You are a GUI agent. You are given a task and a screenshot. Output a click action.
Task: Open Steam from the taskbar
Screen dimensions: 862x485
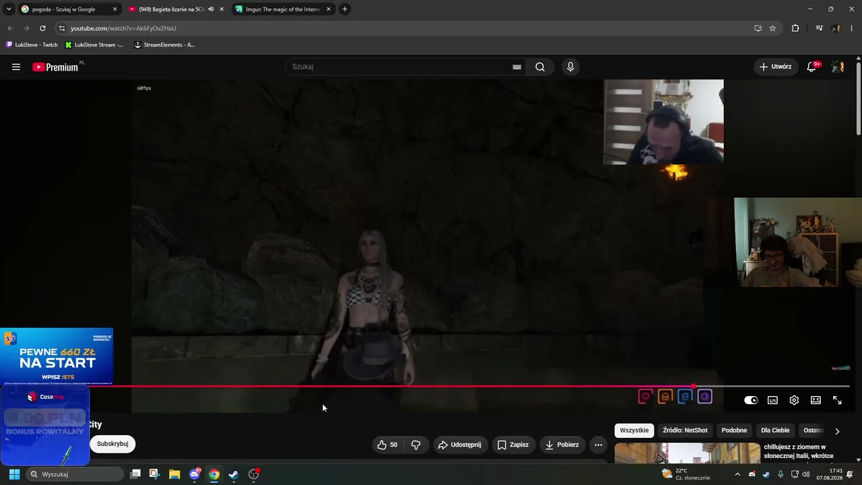tap(234, 474)
